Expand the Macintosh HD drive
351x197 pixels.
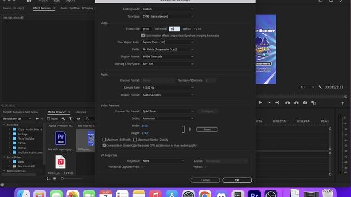pos(9,166)
